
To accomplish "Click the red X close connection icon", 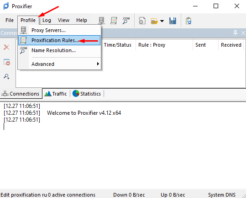I will (x=6, y=47).
